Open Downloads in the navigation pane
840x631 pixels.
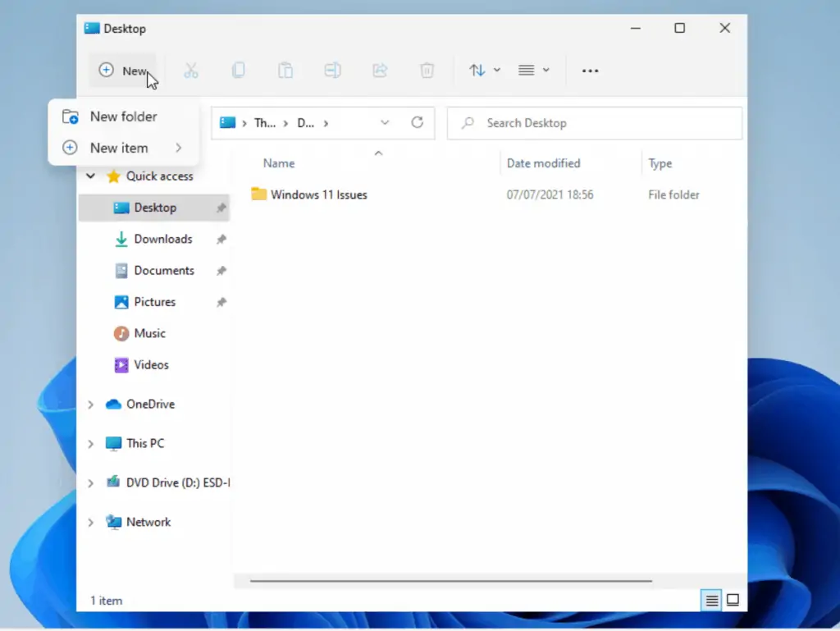point(163,239)
